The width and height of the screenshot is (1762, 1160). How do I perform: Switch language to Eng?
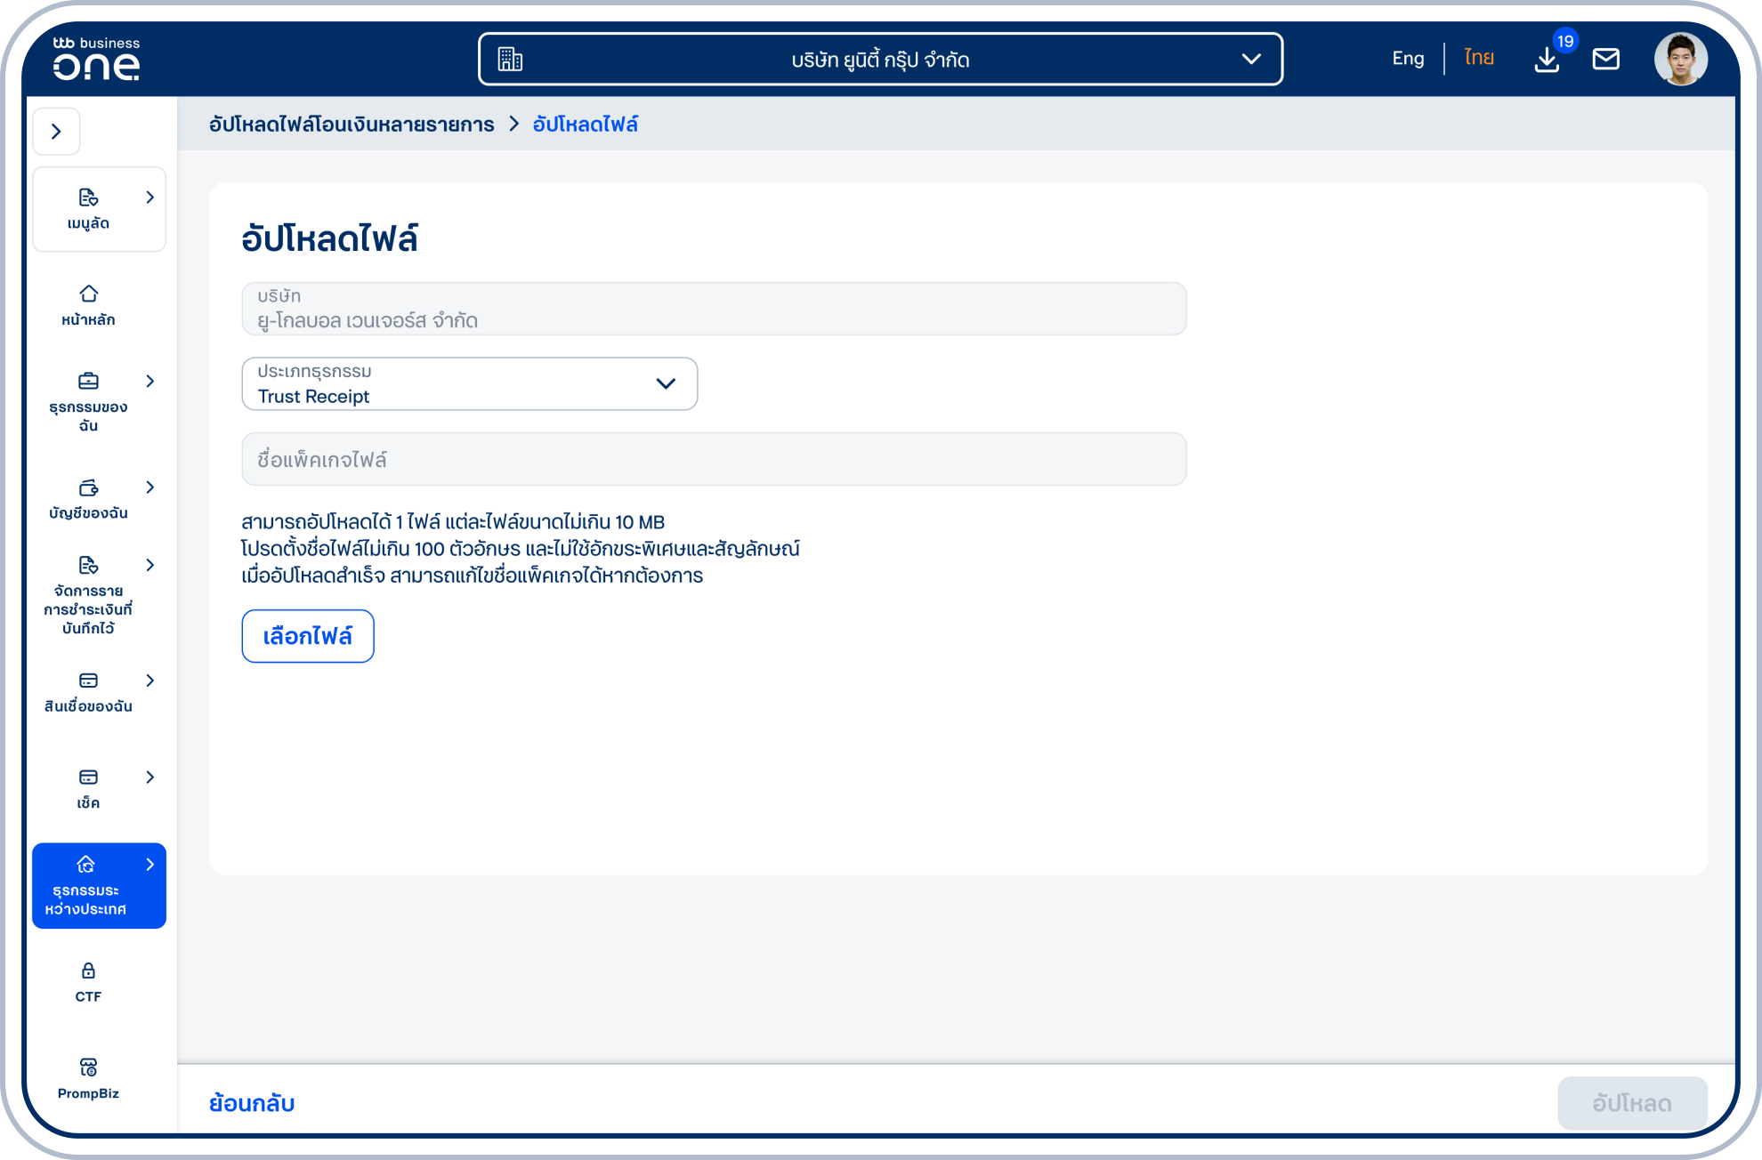1408,59
